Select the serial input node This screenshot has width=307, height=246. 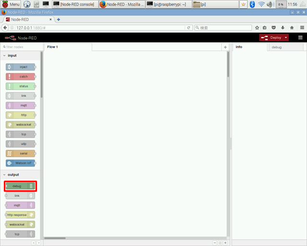[x=20, y=154]
